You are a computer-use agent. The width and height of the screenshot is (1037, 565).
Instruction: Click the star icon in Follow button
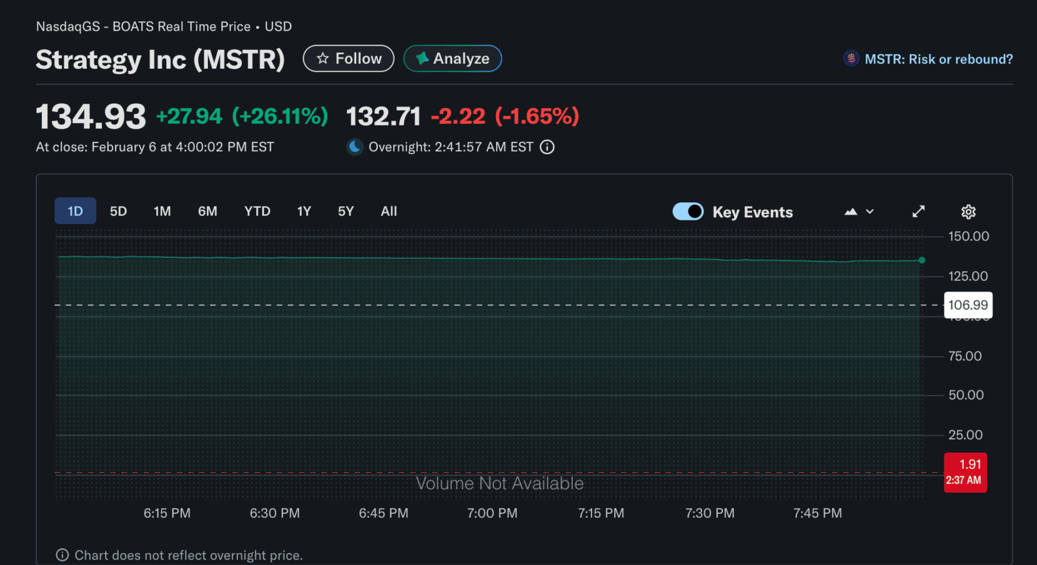coord(322,59)
